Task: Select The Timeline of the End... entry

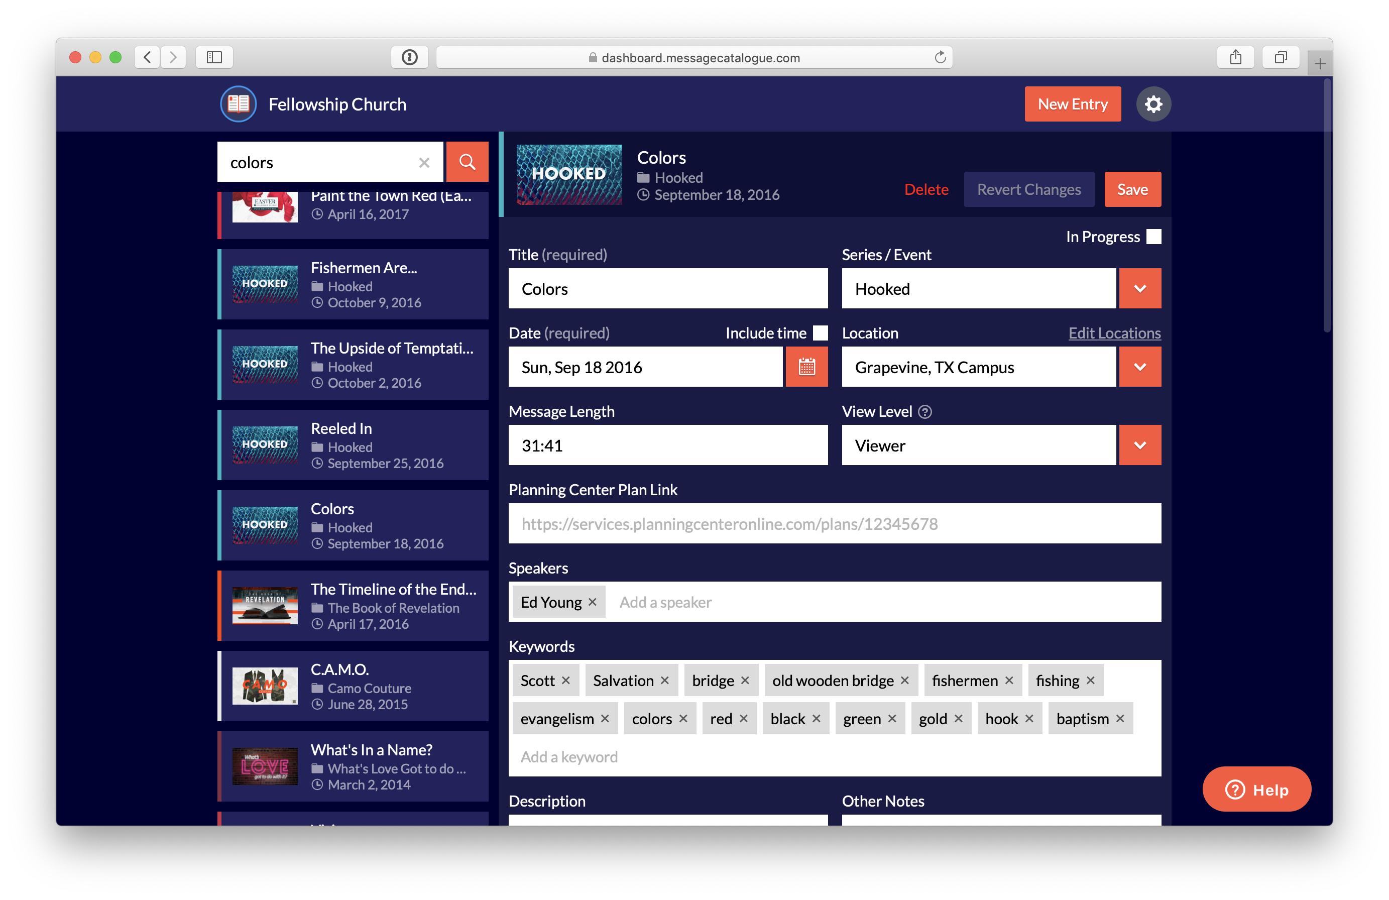Action: 353,606
